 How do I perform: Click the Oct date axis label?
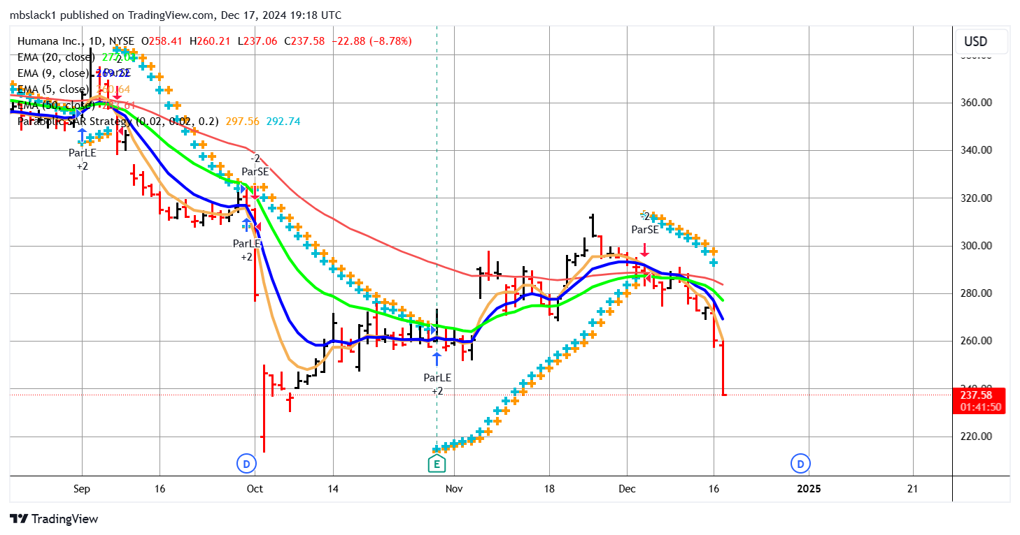255,489
